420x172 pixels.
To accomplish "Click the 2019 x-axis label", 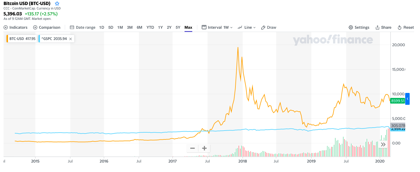I will [x=311, y=161].
